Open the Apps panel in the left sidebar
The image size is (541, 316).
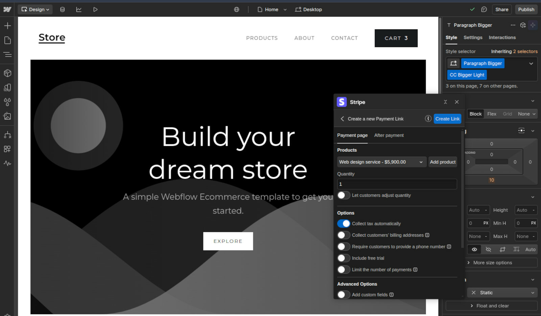7,149
